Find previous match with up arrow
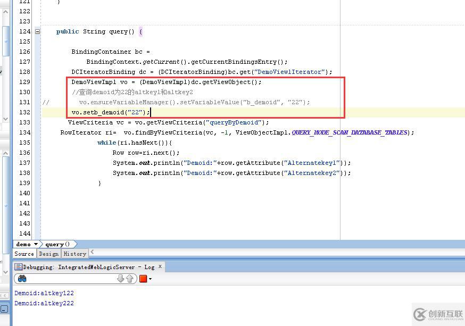This screenshot has height=326, width=465. (130, 279)
